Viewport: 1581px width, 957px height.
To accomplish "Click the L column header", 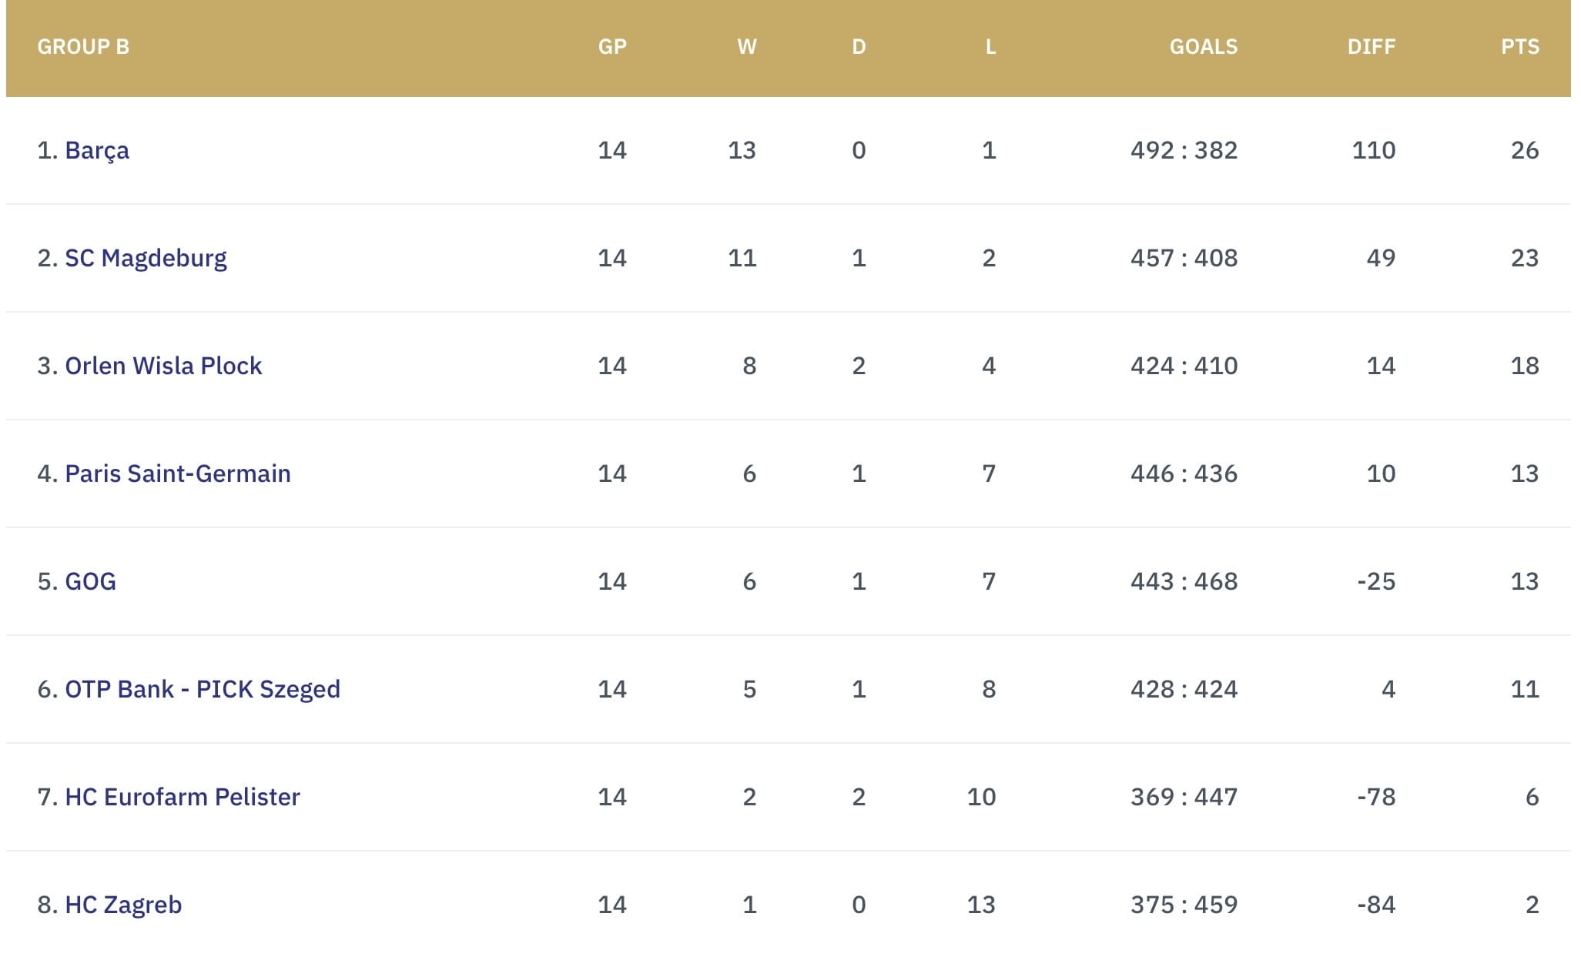I will pyautogui.click(x=990, y=47).
